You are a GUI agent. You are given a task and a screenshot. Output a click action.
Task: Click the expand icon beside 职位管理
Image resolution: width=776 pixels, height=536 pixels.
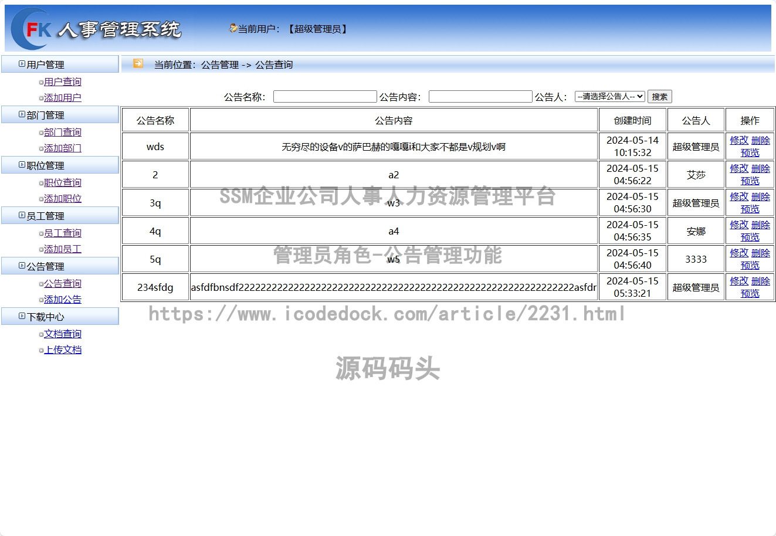coord(22,165)
